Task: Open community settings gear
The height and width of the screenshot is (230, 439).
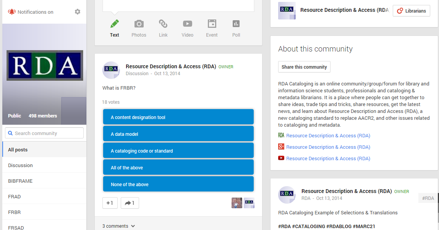Action: coord(78,12)
